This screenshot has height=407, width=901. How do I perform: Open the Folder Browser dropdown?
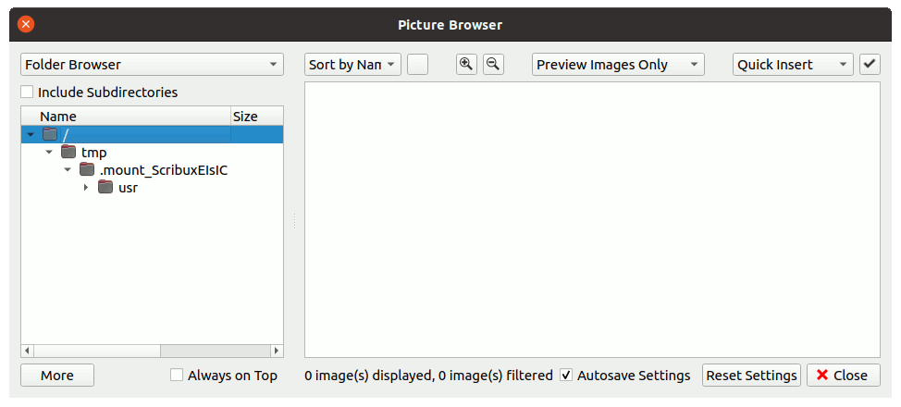coord(152,65)
